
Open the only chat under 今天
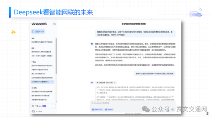pos(42,42)
